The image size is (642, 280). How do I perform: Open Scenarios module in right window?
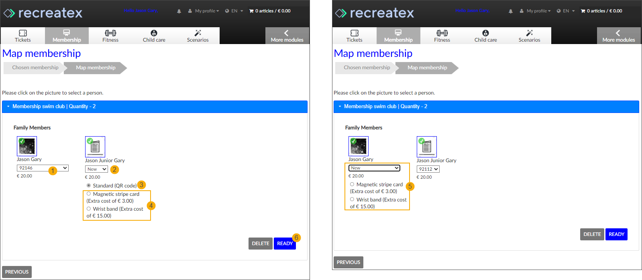click(x=530, y=36)
